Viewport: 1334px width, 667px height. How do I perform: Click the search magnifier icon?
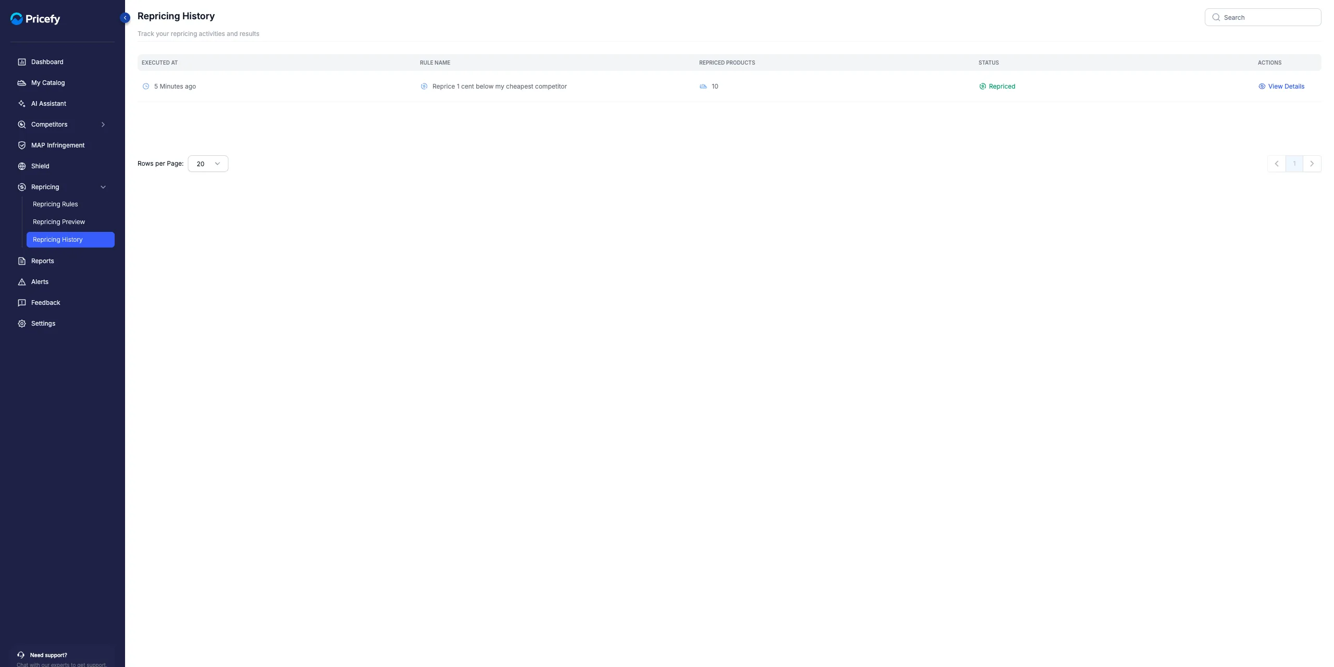(1216, 17)
